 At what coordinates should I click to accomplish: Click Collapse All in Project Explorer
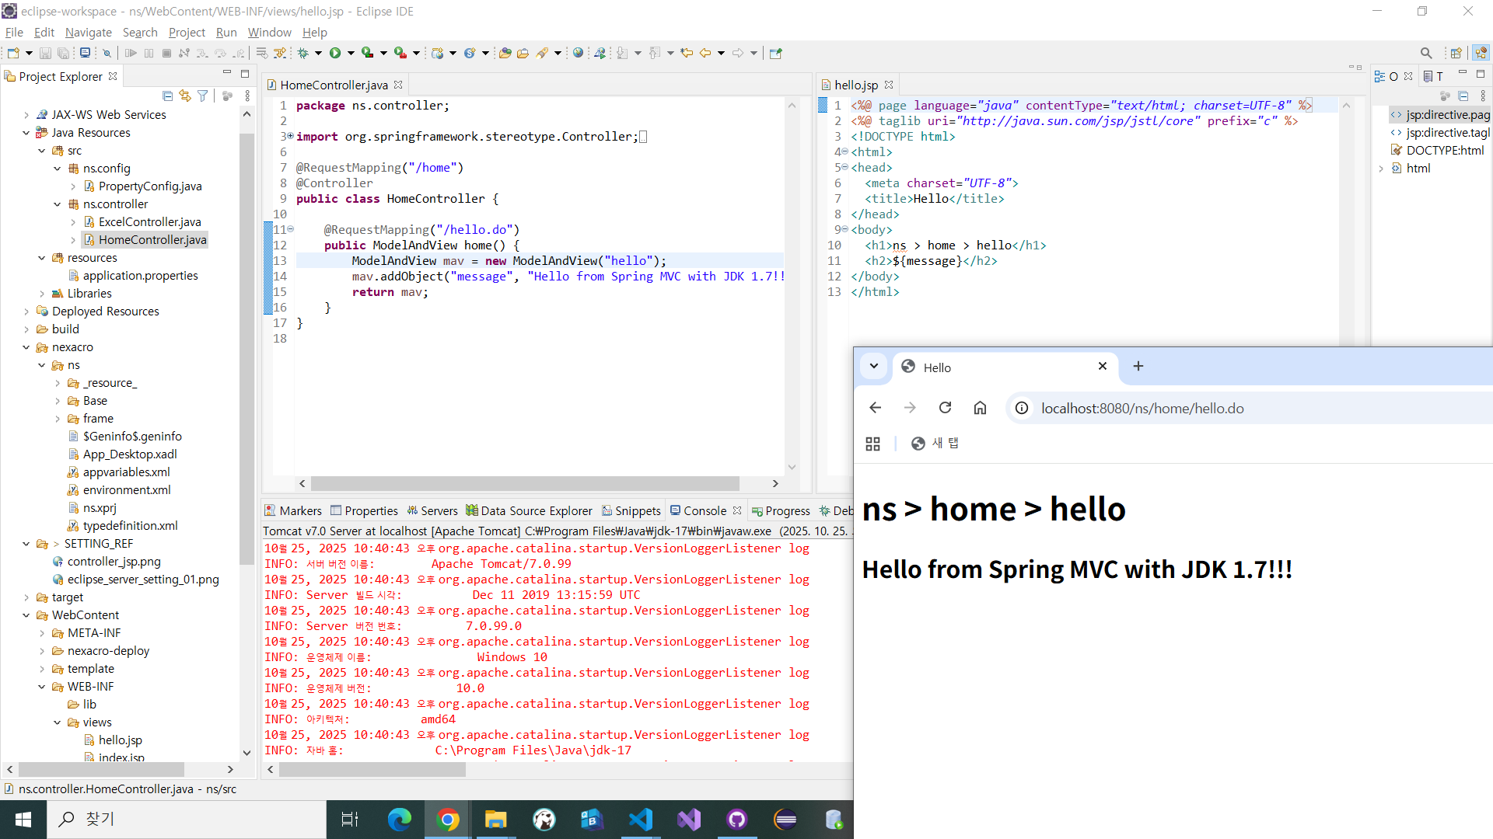(x=167, y=96)
